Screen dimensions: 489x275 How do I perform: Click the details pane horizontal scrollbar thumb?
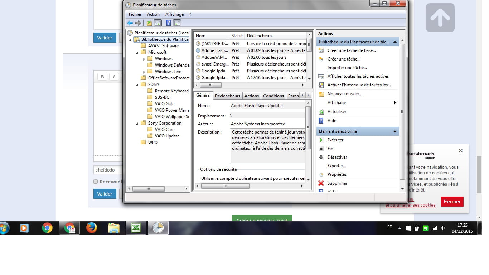pyautogui.click(x=225, y=186)
